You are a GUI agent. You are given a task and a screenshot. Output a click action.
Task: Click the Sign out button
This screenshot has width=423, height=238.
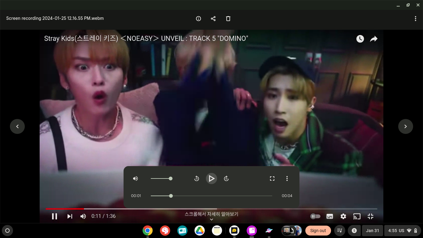[x=318, y=231]
